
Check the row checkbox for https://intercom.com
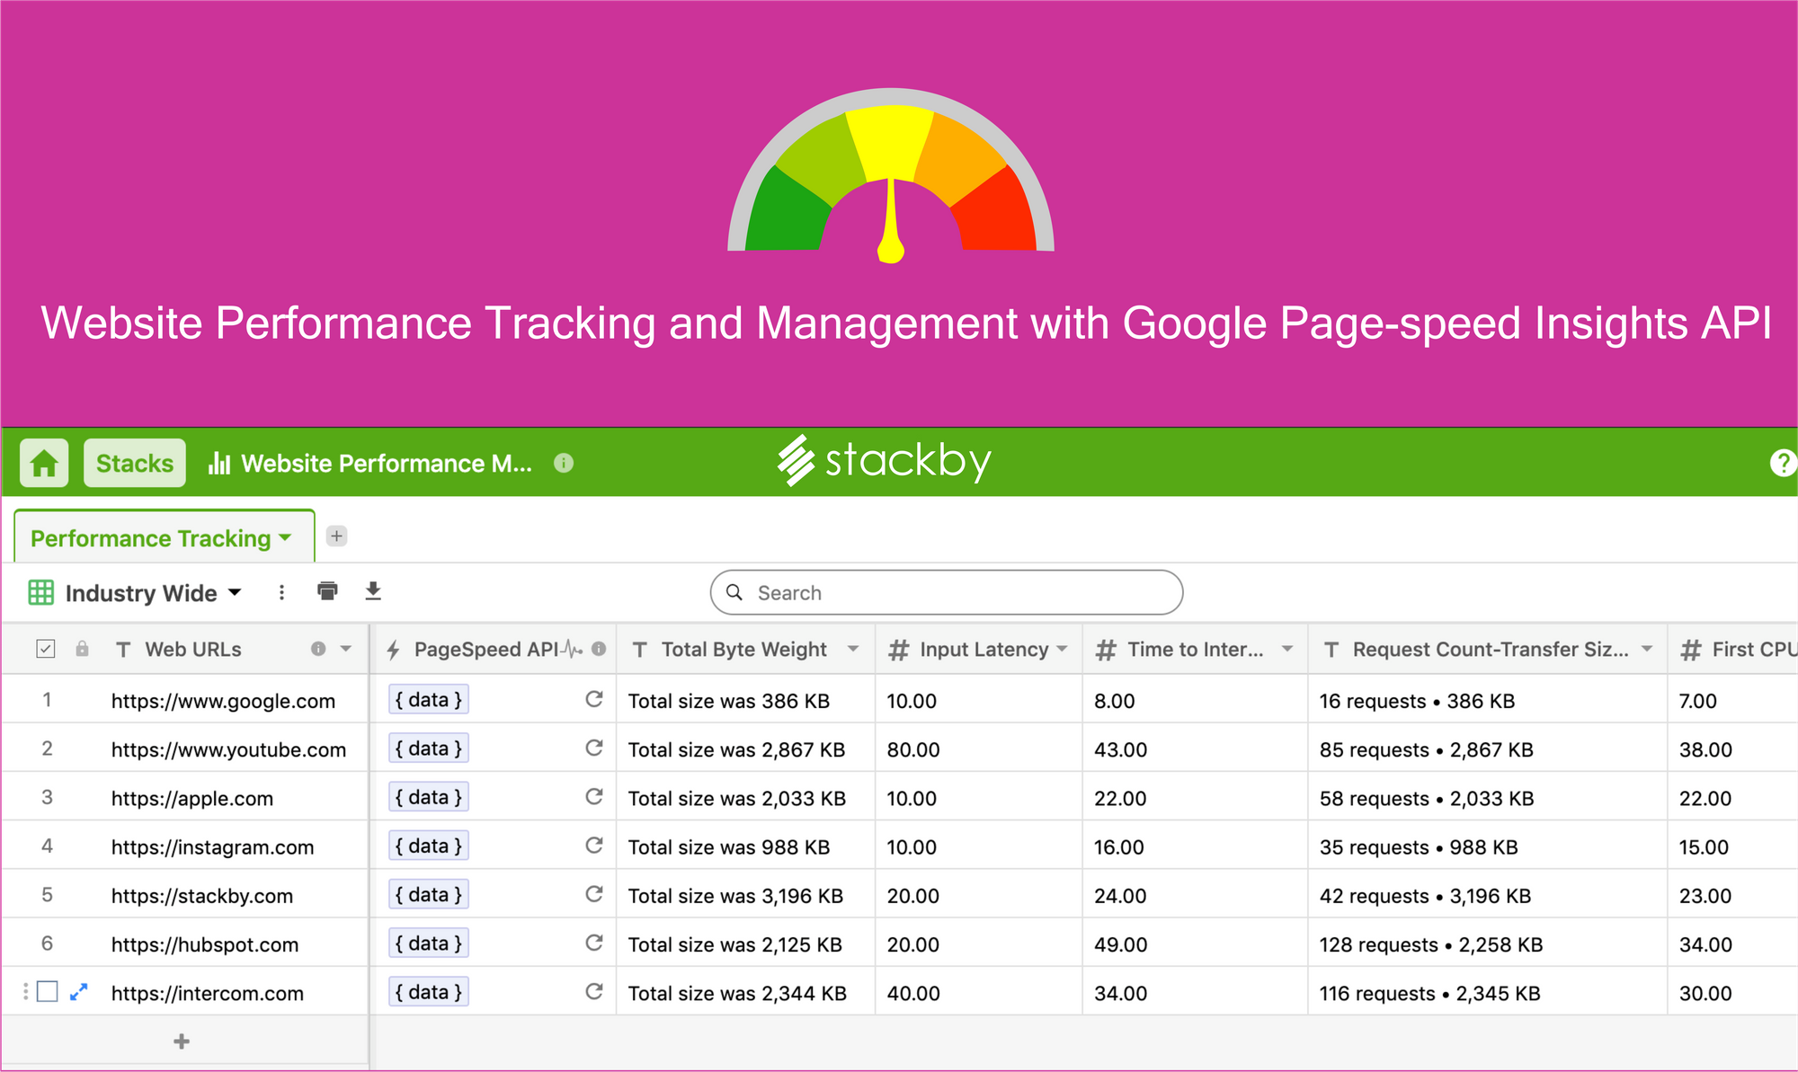click(45, 992)
